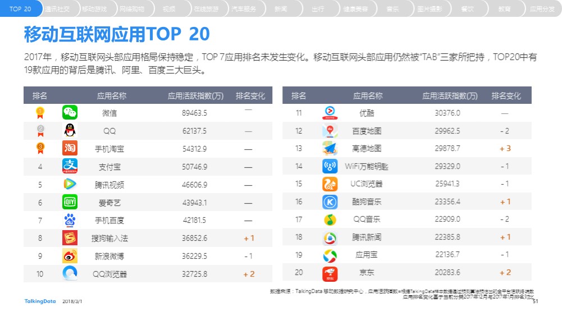The height and width of the screenshot is (316, 562).
Task: Click the 应用宝 app icon
Action: pos(330,256)
